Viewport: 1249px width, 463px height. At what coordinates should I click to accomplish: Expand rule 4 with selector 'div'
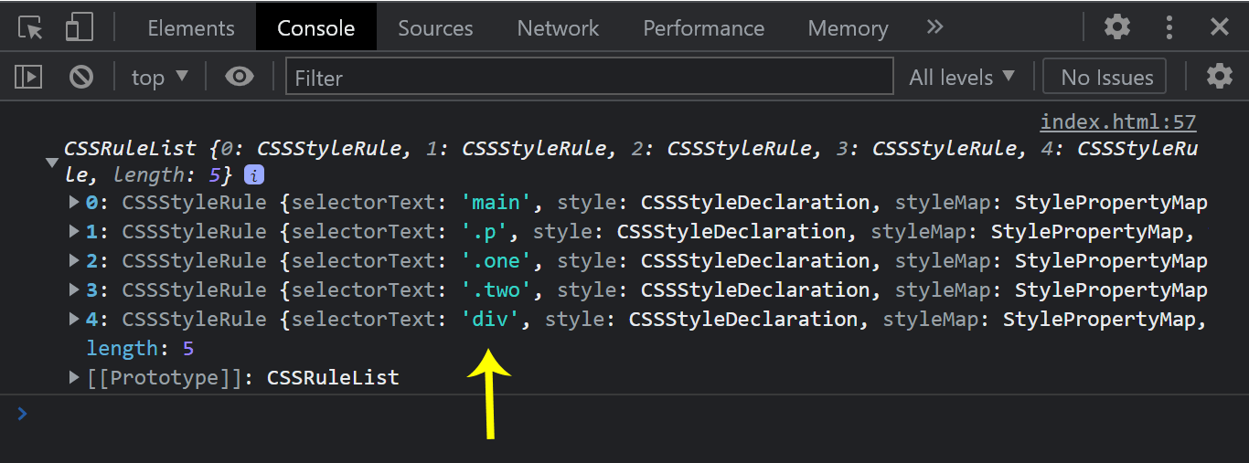74,319
